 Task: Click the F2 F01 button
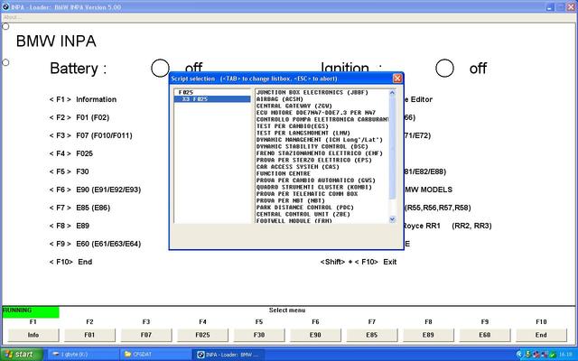(x=89, y=335)
